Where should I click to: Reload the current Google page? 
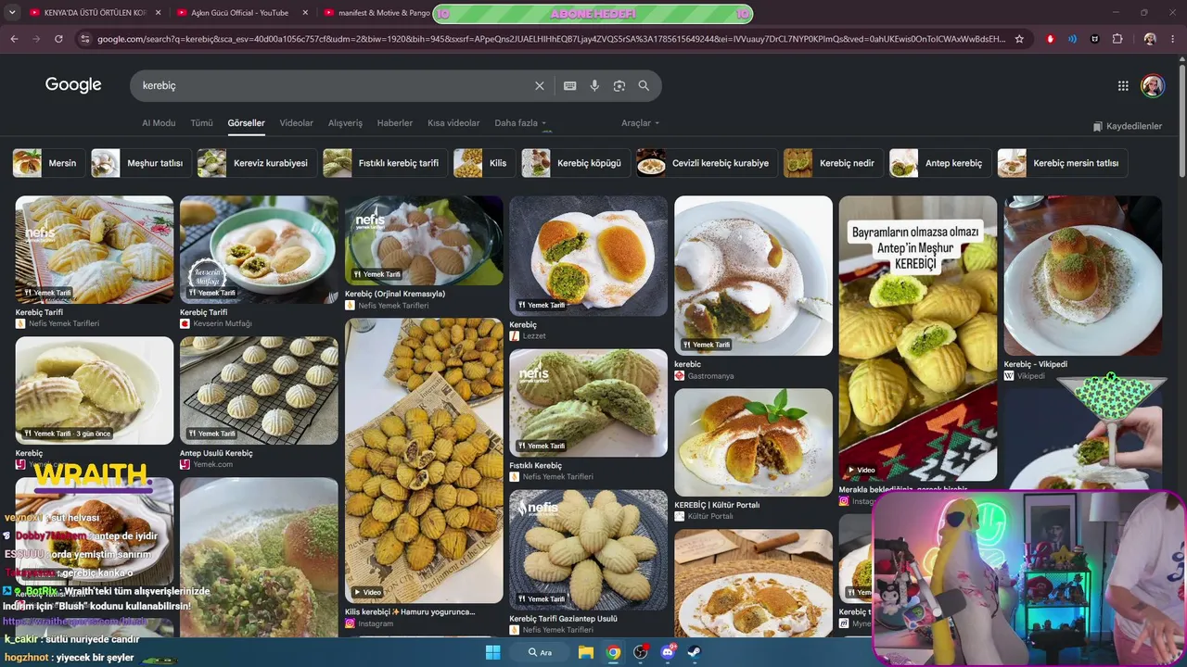tap(58, 39)
